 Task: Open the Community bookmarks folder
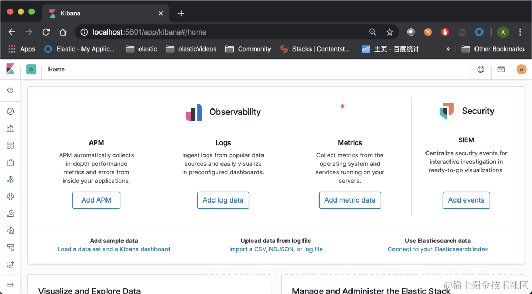point(248,49)
